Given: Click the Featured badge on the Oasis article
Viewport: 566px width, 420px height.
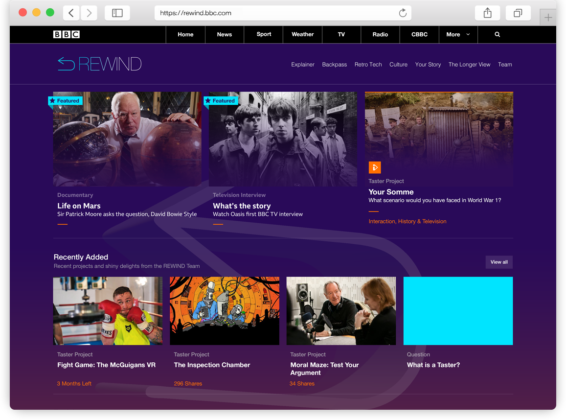Looking at the screenshot, I should coord(221,100).
